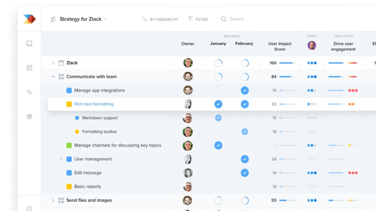Toggle January release for Basic reports
This screenshot has width=376, height=211.
coord(218,187)
